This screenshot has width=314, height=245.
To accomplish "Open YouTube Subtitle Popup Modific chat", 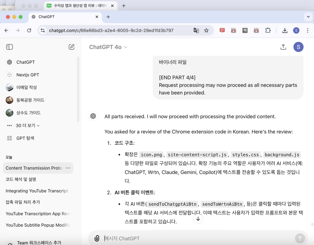I will (x=38, y=225).
